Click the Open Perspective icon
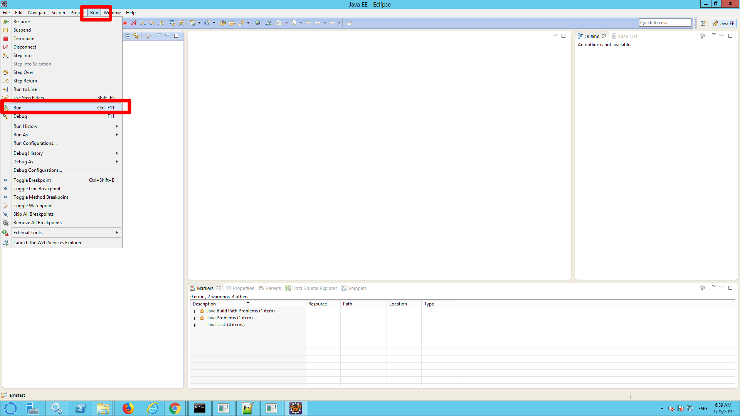 click(703, 23)
